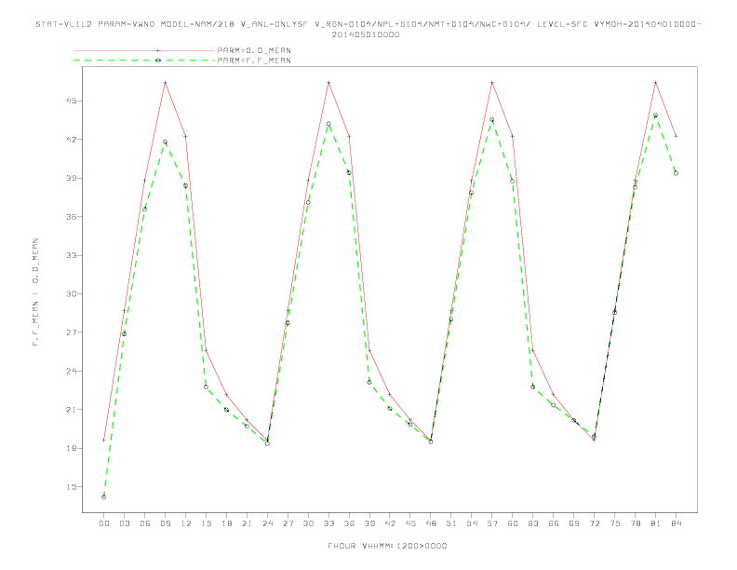Click the x-axis tick label 57
737x570 pixels.
coord(492,523)
